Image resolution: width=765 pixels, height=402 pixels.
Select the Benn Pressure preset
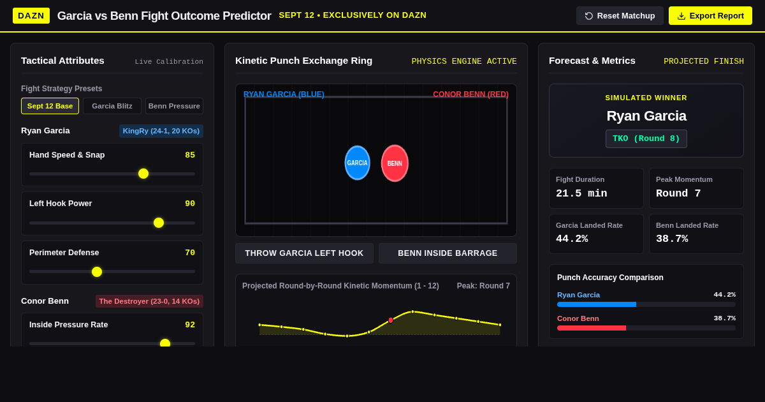point(174,106)
